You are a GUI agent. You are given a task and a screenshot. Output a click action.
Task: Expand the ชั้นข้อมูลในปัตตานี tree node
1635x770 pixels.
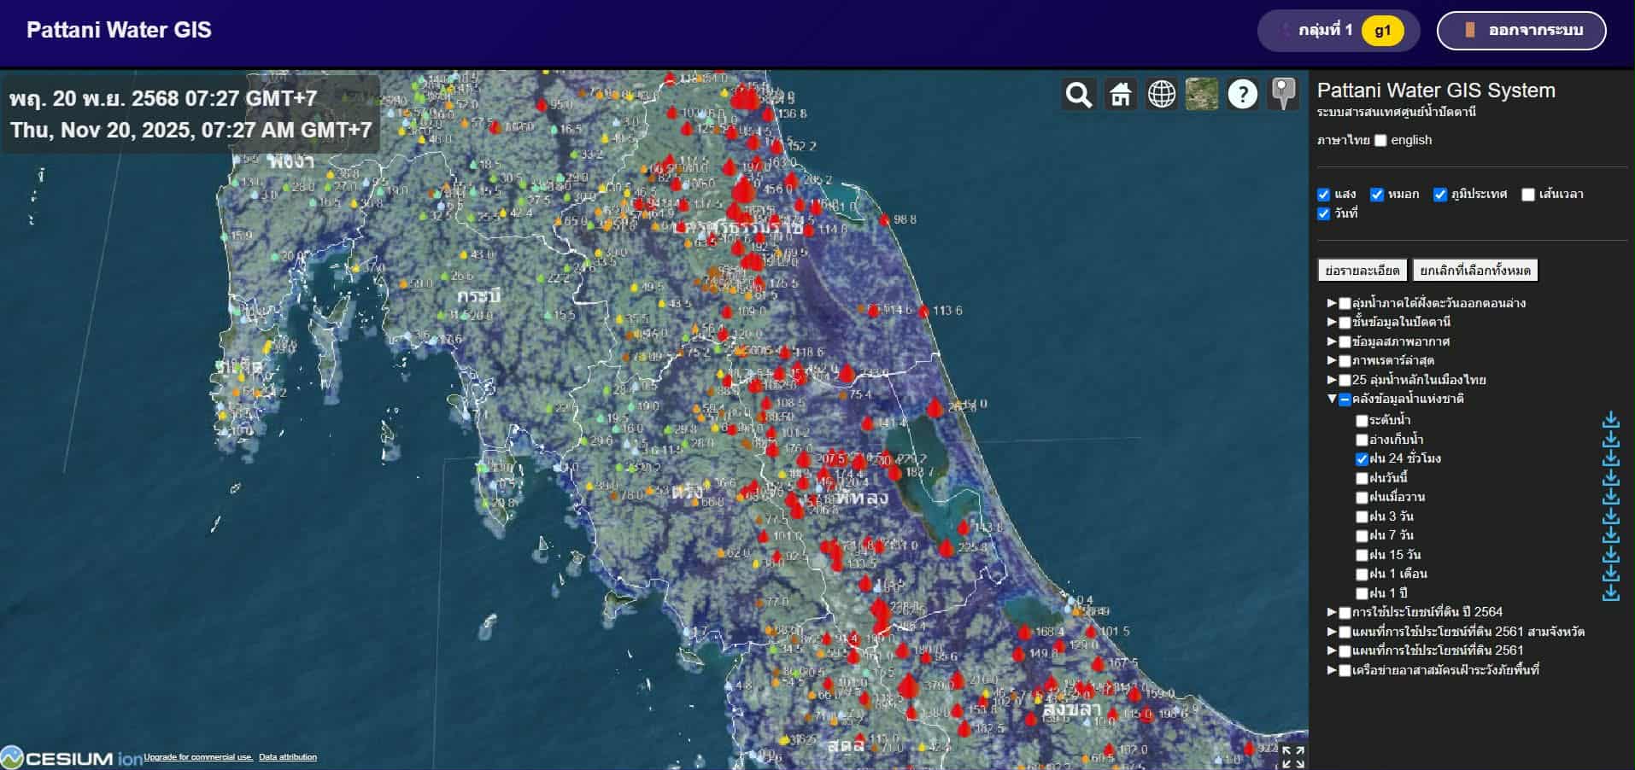(x=1332, y=322)
